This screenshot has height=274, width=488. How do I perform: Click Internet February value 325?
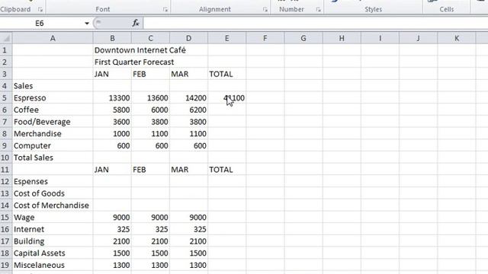pyautogui.click(x=150, y=229)
